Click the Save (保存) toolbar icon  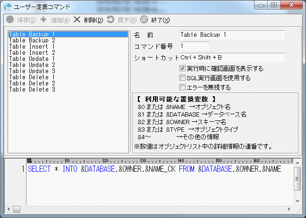click(10, 20)
